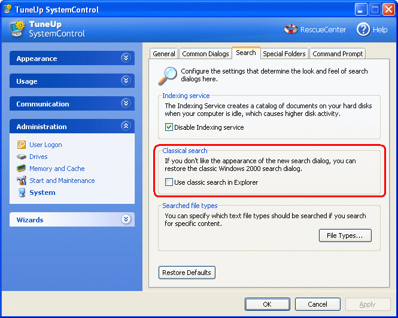Viewport: 398px width, 318px height.
Task: Open Start and Maintenance settings
Action: pos(62,181)
